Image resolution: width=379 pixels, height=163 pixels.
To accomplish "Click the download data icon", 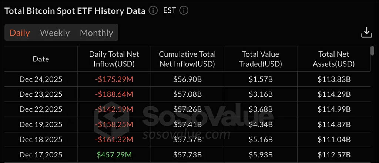I will pos(366,33).
